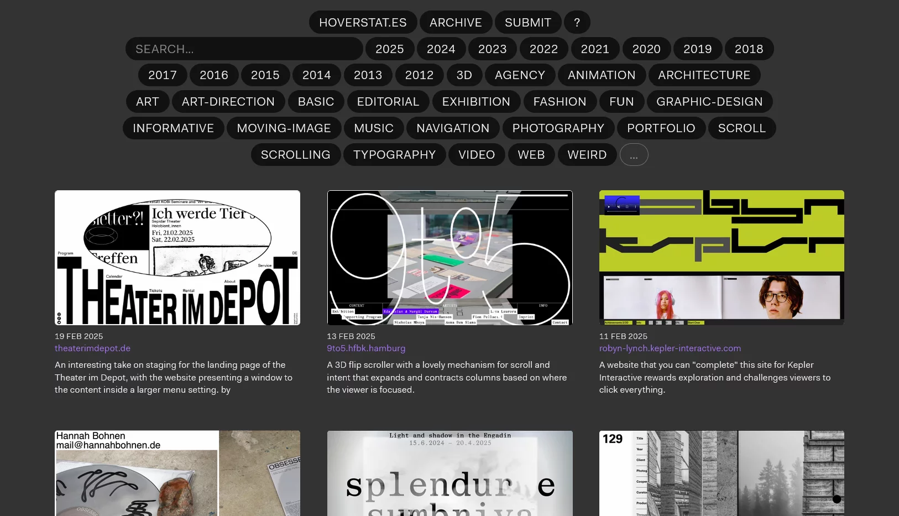Screen dimensions: 899x516
Task: Filter by year 2017
Action: [163, 75]
